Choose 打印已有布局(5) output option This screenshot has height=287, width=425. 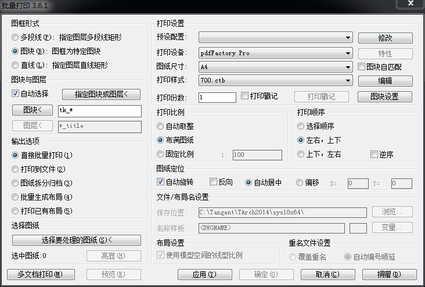pos(15,211)
